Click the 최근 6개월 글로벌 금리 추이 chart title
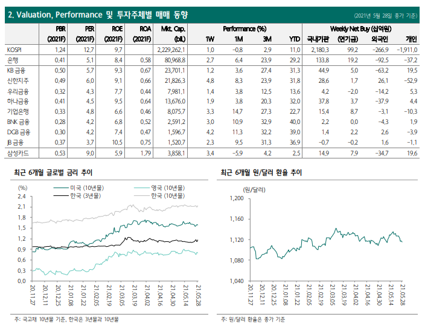This screenshot has height=326, width=422. 53,172
